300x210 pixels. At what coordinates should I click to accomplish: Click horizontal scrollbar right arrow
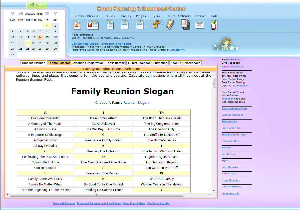209,195
